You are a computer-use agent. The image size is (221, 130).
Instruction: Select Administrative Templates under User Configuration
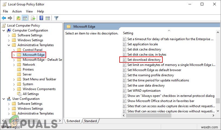(36, 113)
